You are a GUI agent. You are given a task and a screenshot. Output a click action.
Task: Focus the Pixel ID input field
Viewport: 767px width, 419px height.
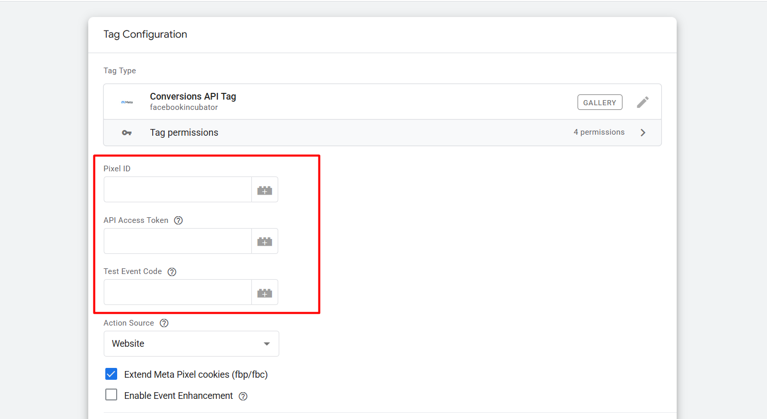178,190
